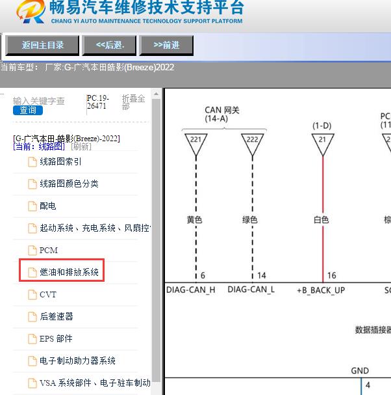This screenshot has width=391, height=395.
Task: Click the sidebar scrollbar up arrow
Action: [156, 94]
